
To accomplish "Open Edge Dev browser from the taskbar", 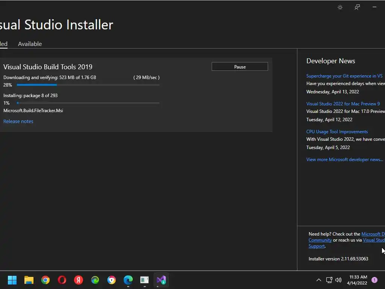I will pos(95,280).
